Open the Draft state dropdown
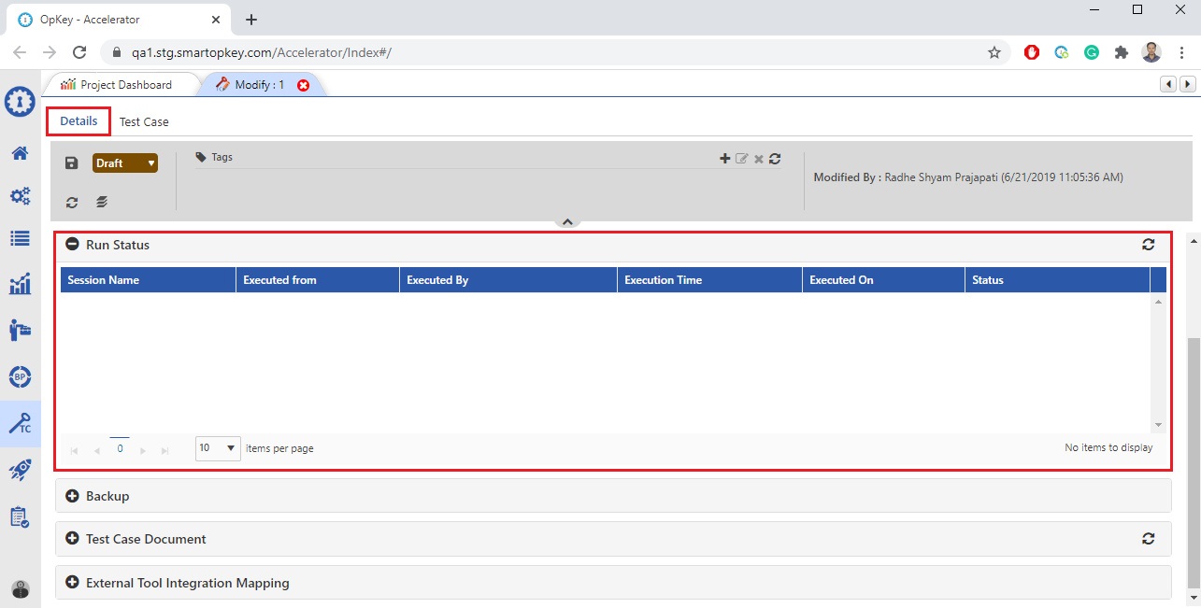 click(124, 163)
